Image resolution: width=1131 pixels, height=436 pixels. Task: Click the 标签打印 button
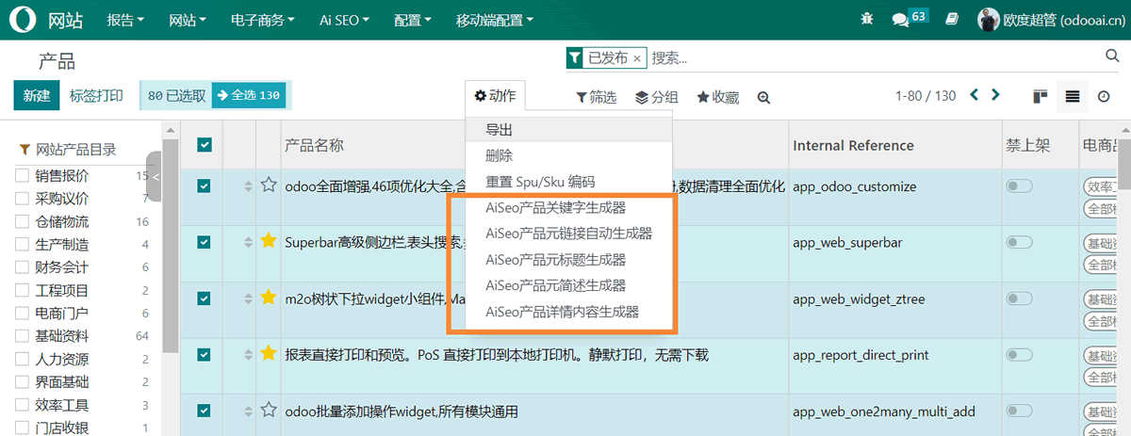pos(96,95)
